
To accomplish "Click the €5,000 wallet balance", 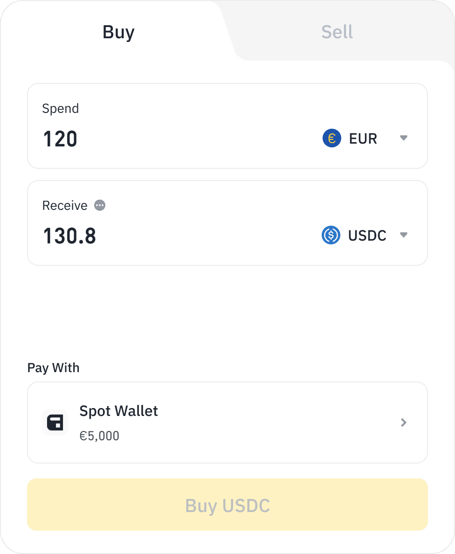I will [99, 436].
